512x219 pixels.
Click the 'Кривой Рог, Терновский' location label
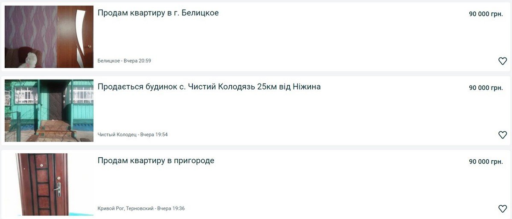click(x=125, y=209)
